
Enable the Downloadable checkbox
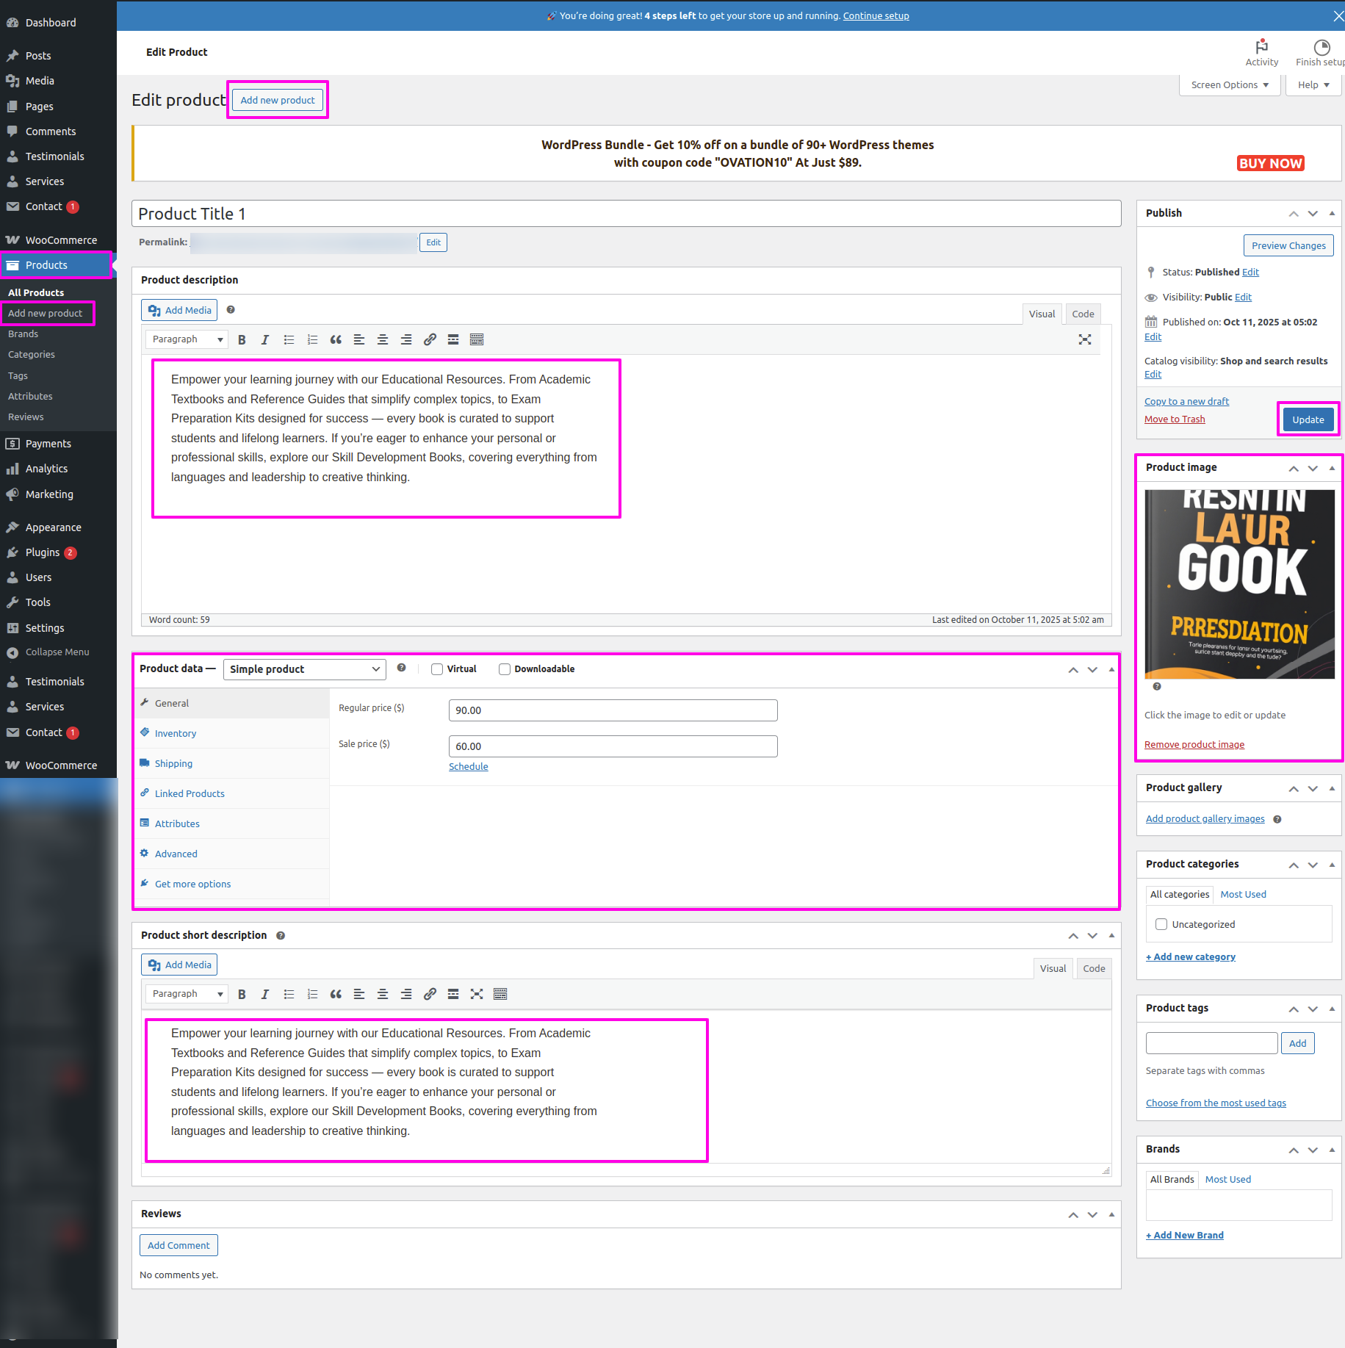(x=505, y=669)
